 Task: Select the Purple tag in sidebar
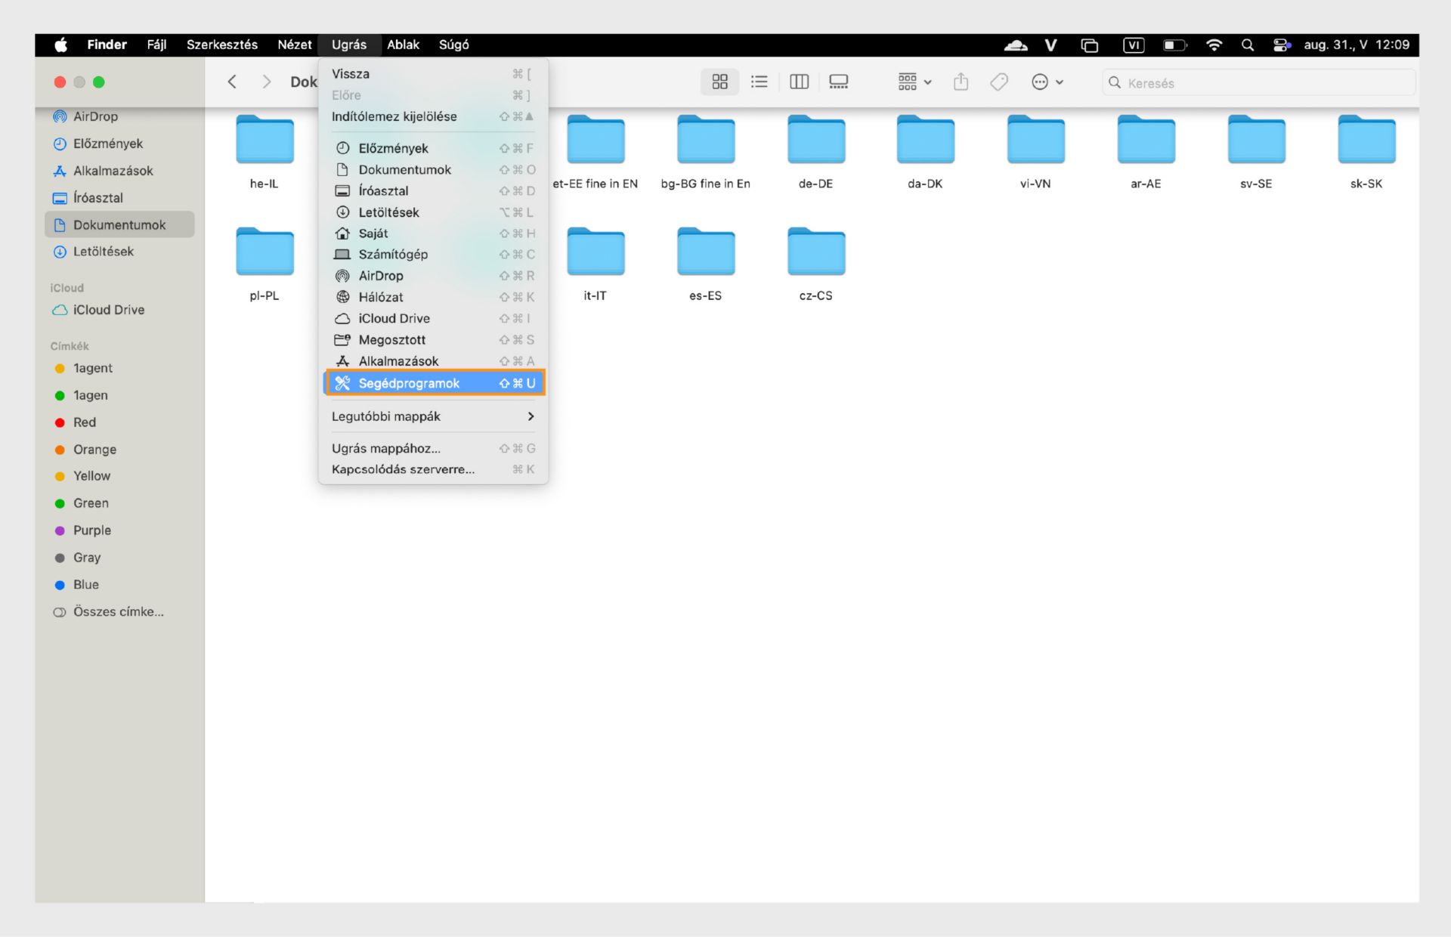[x=91, y=530]
